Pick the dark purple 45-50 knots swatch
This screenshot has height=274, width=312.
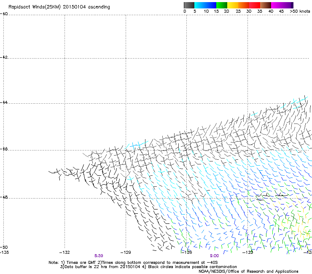coord(288,5)
